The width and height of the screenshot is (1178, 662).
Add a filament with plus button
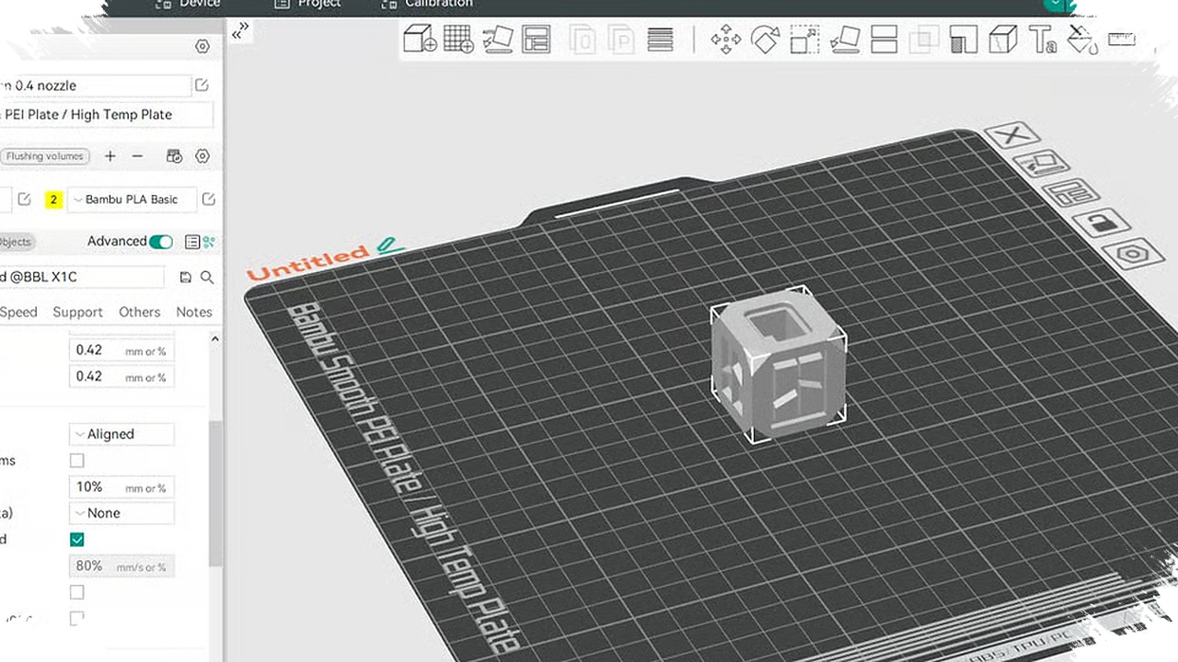[x=110, y=156]
